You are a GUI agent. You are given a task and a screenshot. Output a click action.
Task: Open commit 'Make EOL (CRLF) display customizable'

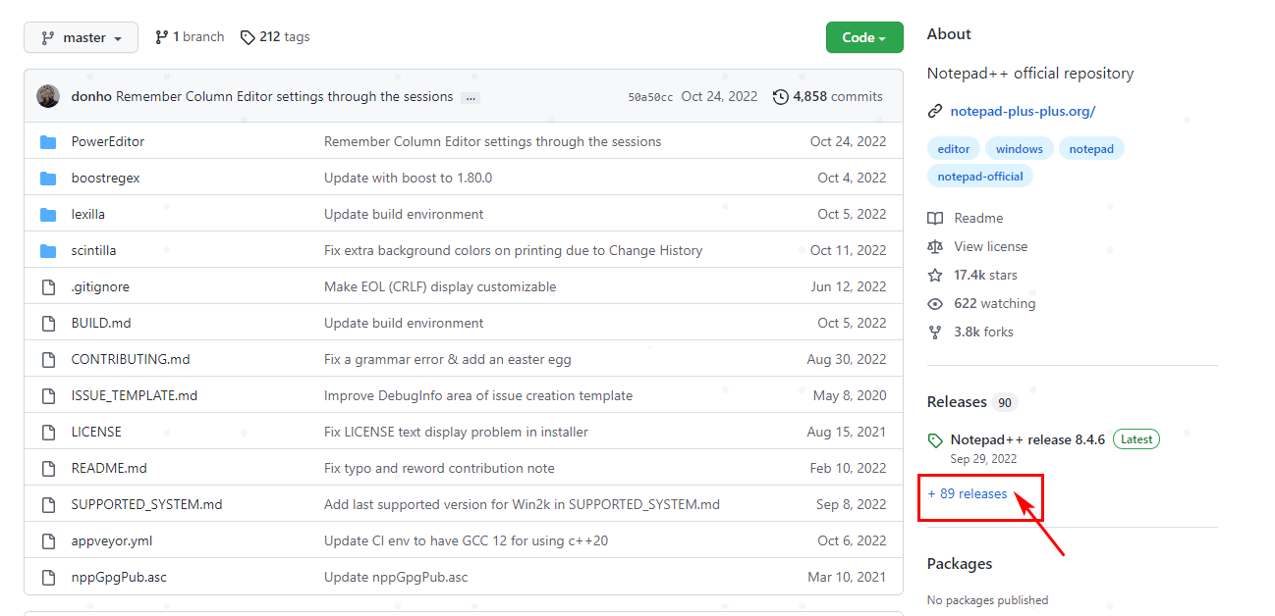(x=440, y=287)
